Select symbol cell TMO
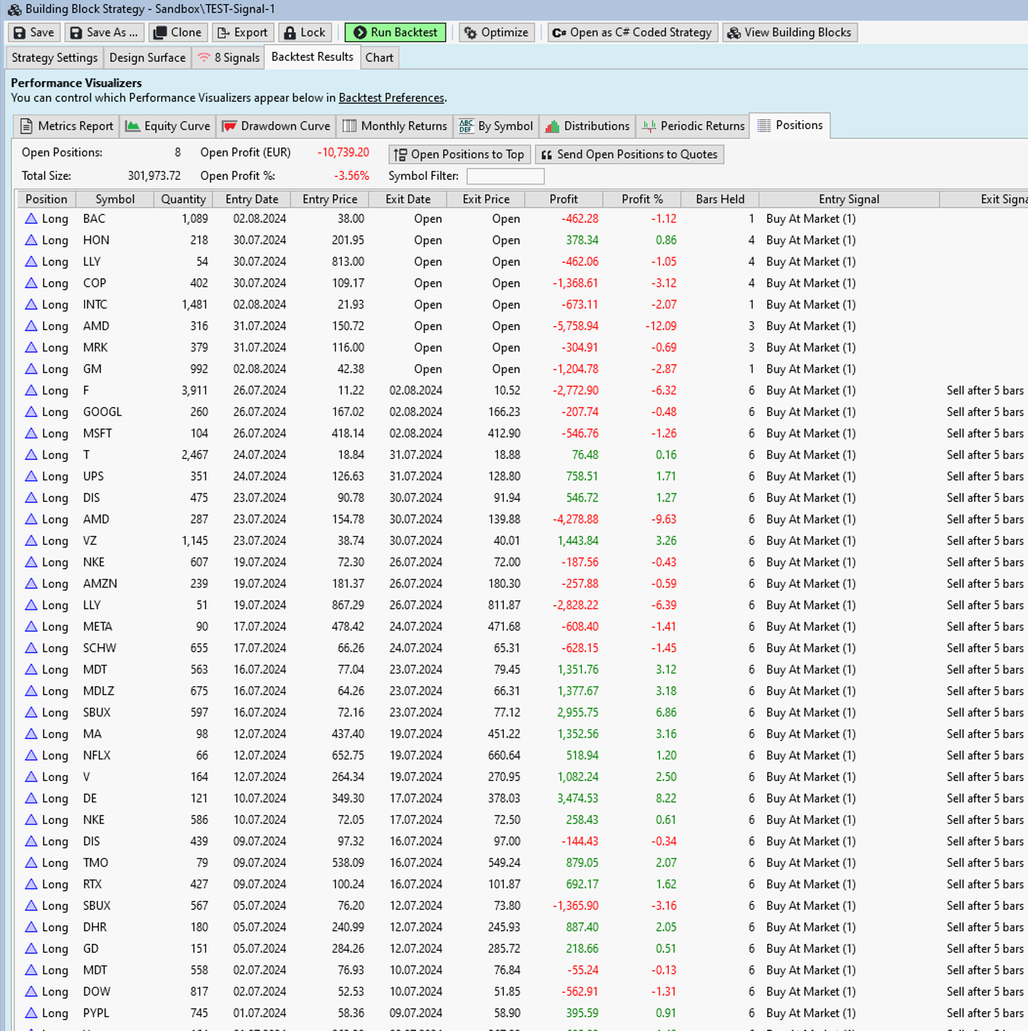The height and width of the screenshot is (1031, 1028). [x=96, y=863]
